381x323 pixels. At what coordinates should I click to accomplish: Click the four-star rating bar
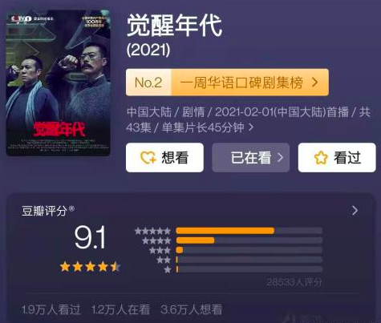pos(249,240)
